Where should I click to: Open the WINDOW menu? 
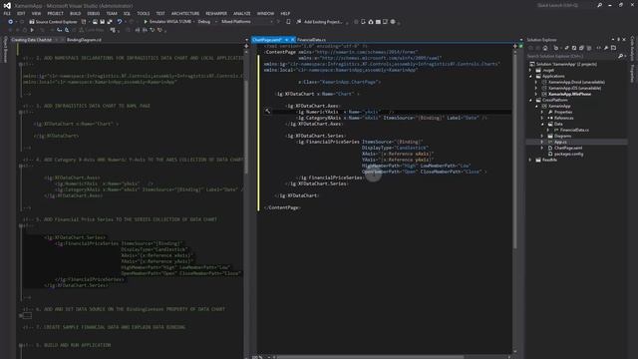265,13
